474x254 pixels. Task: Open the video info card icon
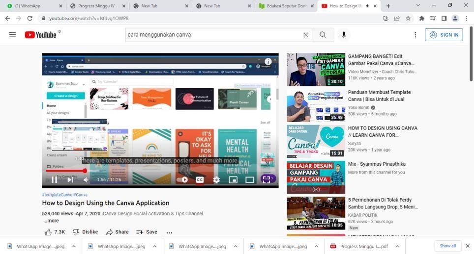coord(268,61)
